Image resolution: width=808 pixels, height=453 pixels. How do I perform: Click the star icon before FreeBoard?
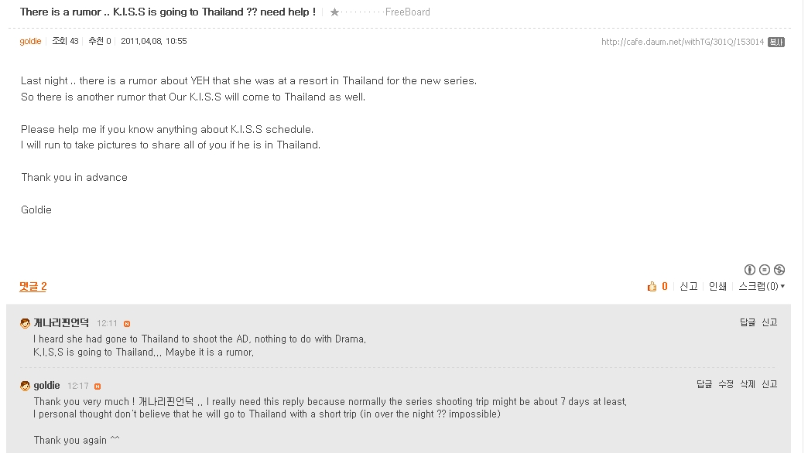[x=334, y=12]
